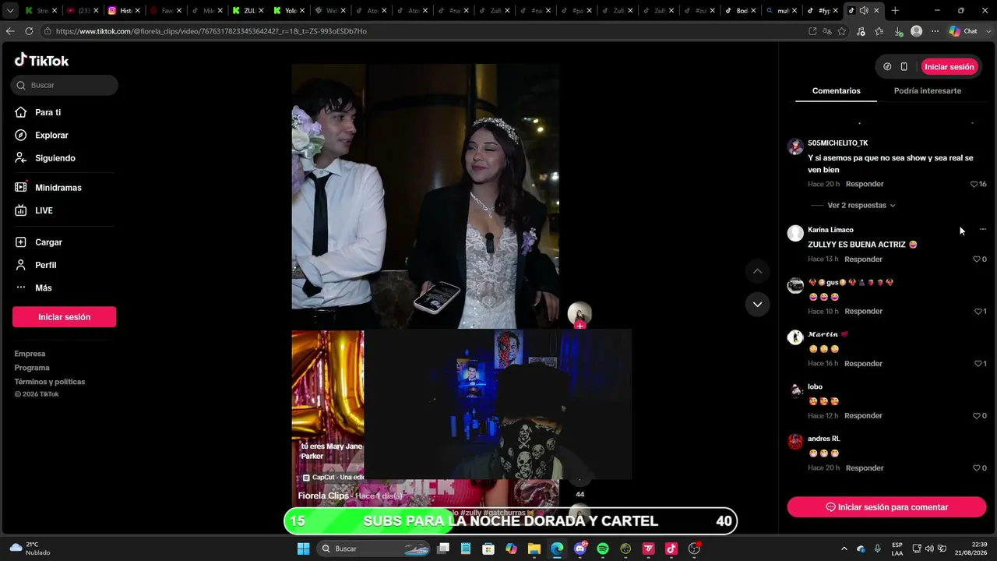
Task: Open Karina Limaco's profile avatar
Action: [x=795, y=233]
